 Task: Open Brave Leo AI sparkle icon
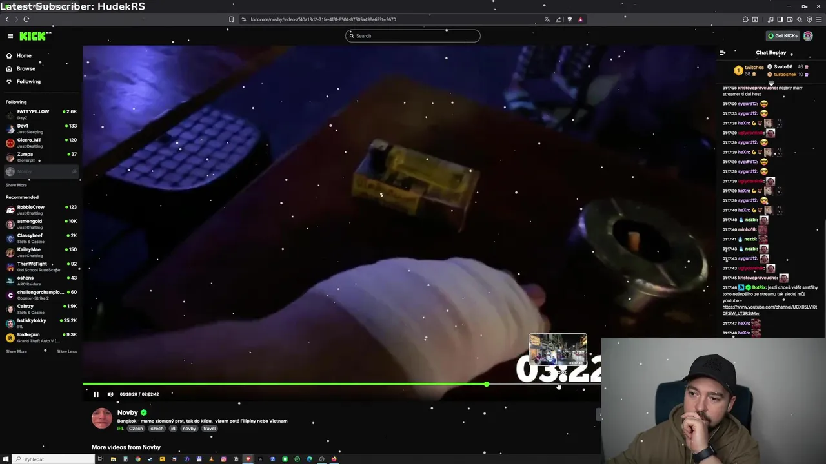tap(800, 19)
